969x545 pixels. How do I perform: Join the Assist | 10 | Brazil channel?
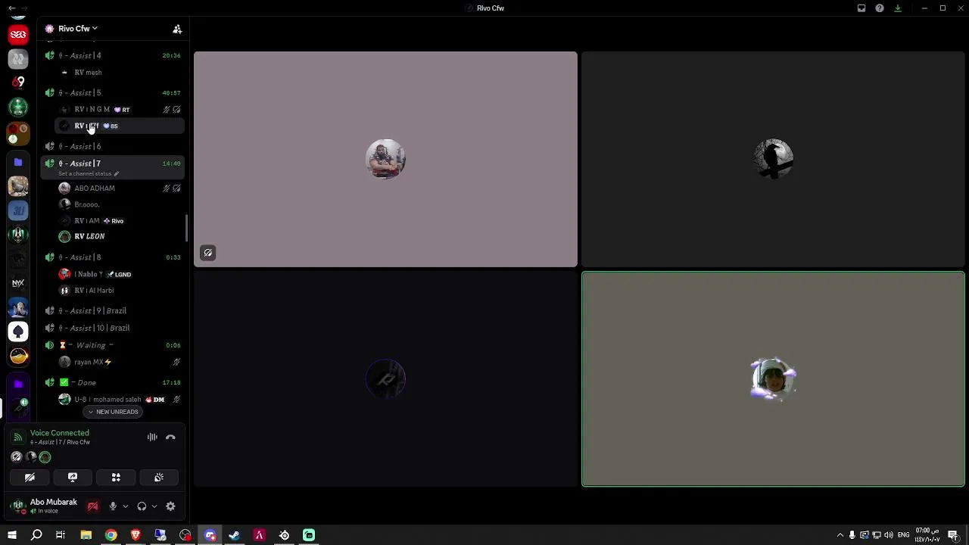click(112, 328)
